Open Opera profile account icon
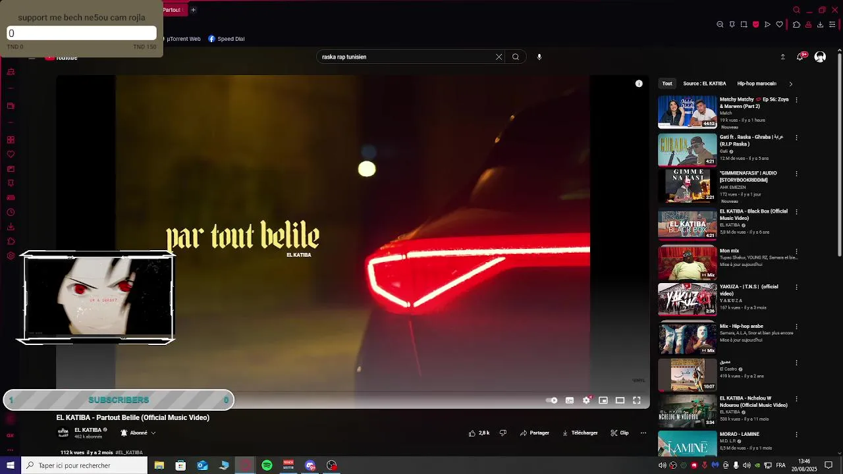Screen dimensions: 843x474 (808, 24)
